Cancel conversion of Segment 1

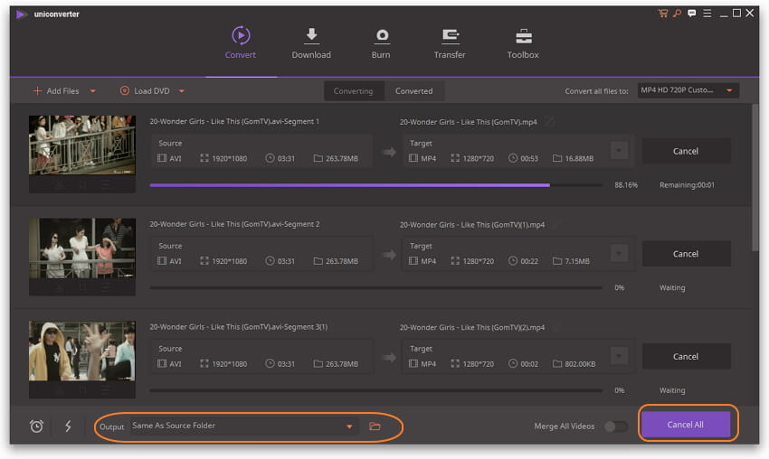(686, 151)
